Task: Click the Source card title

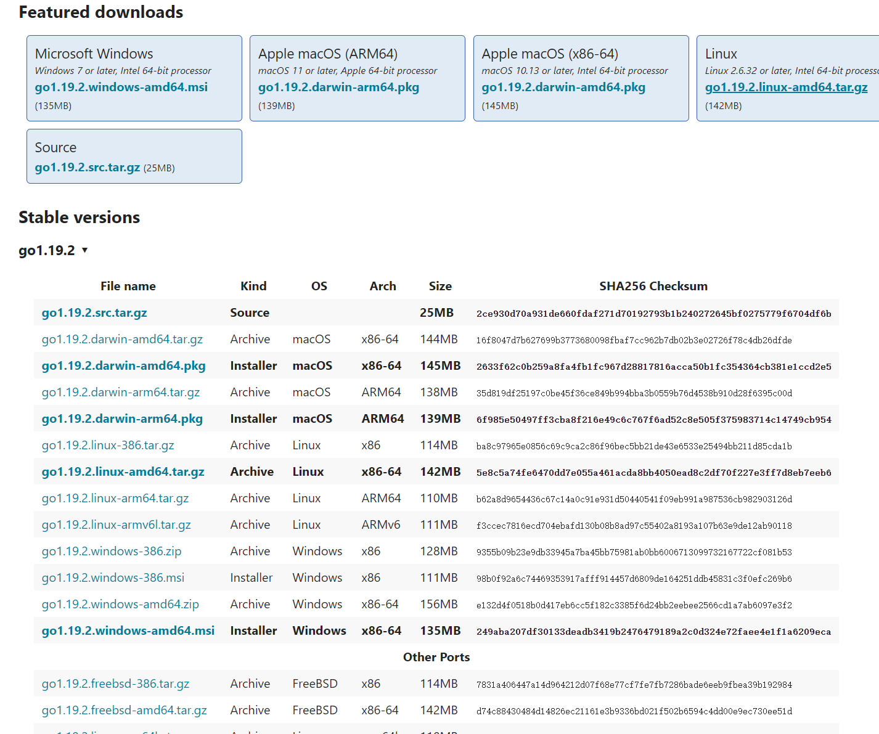Action: [55, 147]
